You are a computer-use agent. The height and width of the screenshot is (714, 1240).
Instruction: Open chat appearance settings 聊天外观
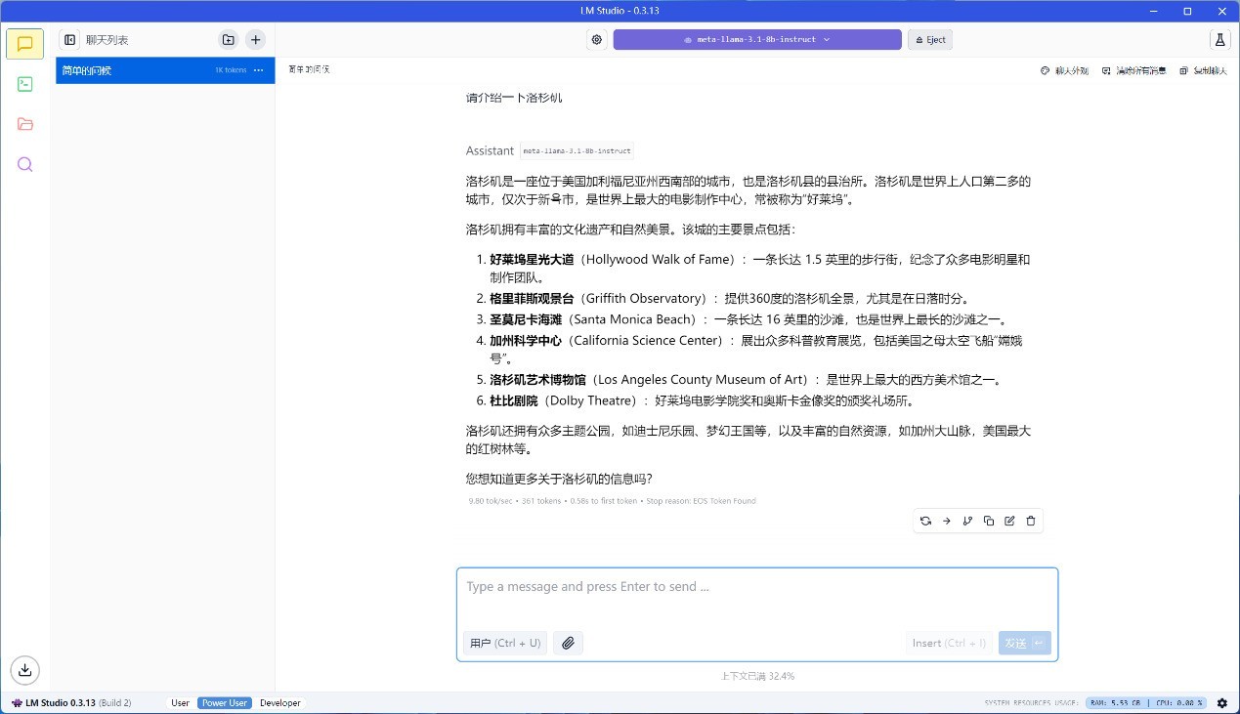[x=1064, y=70]
